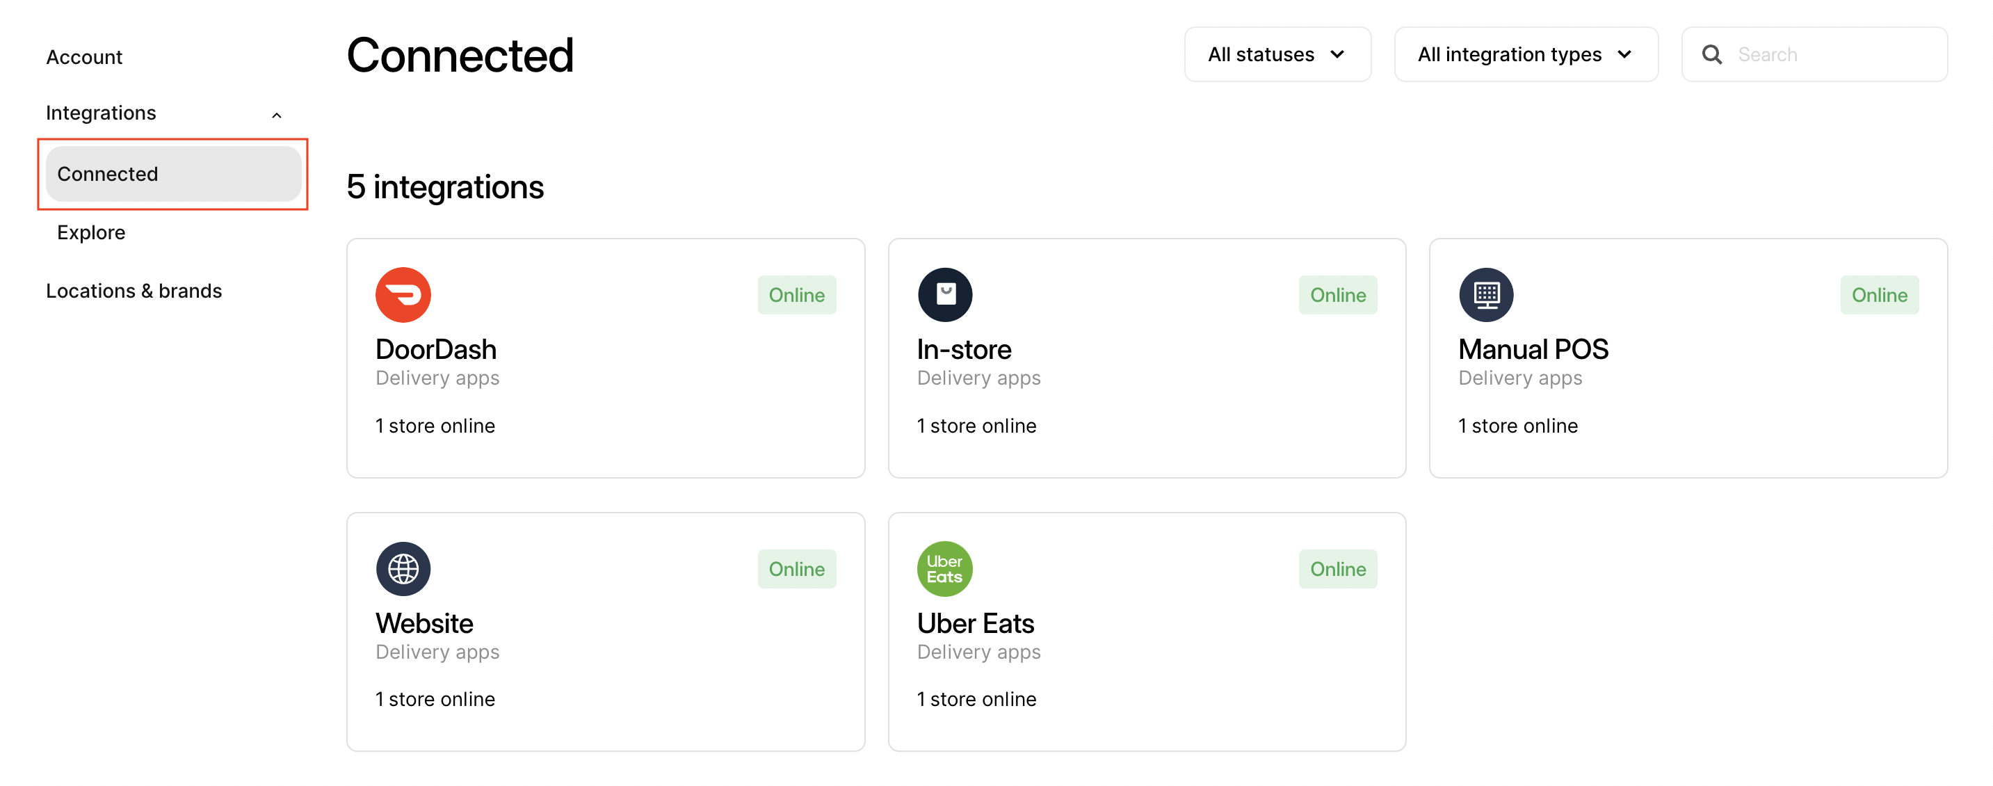Screen dimensions: 1993x786
Task: Click the Manual POS Online status badge
Action: [1878, 295]
